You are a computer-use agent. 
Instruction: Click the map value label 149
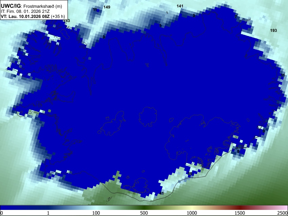pos(107,7)
